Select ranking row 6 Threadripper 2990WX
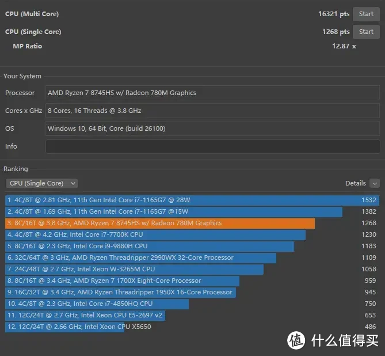 [192, 258]
